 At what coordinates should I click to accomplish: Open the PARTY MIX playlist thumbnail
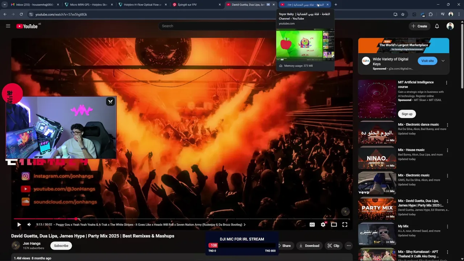377,209
